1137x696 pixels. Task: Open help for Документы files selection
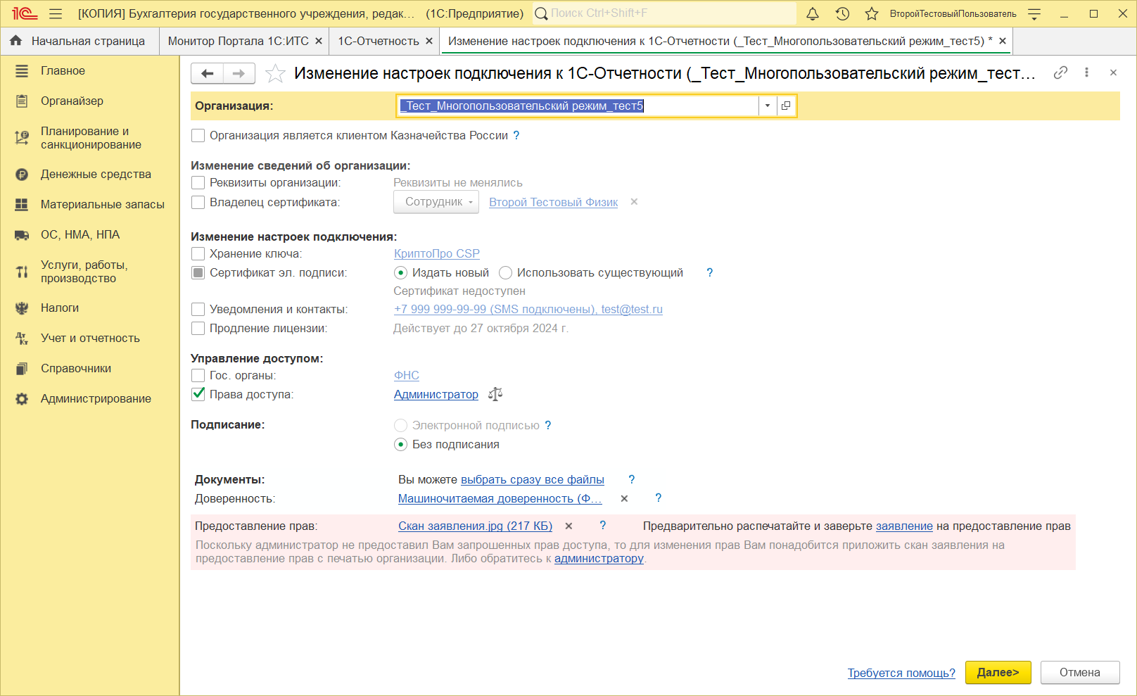(x=631, y=479)
